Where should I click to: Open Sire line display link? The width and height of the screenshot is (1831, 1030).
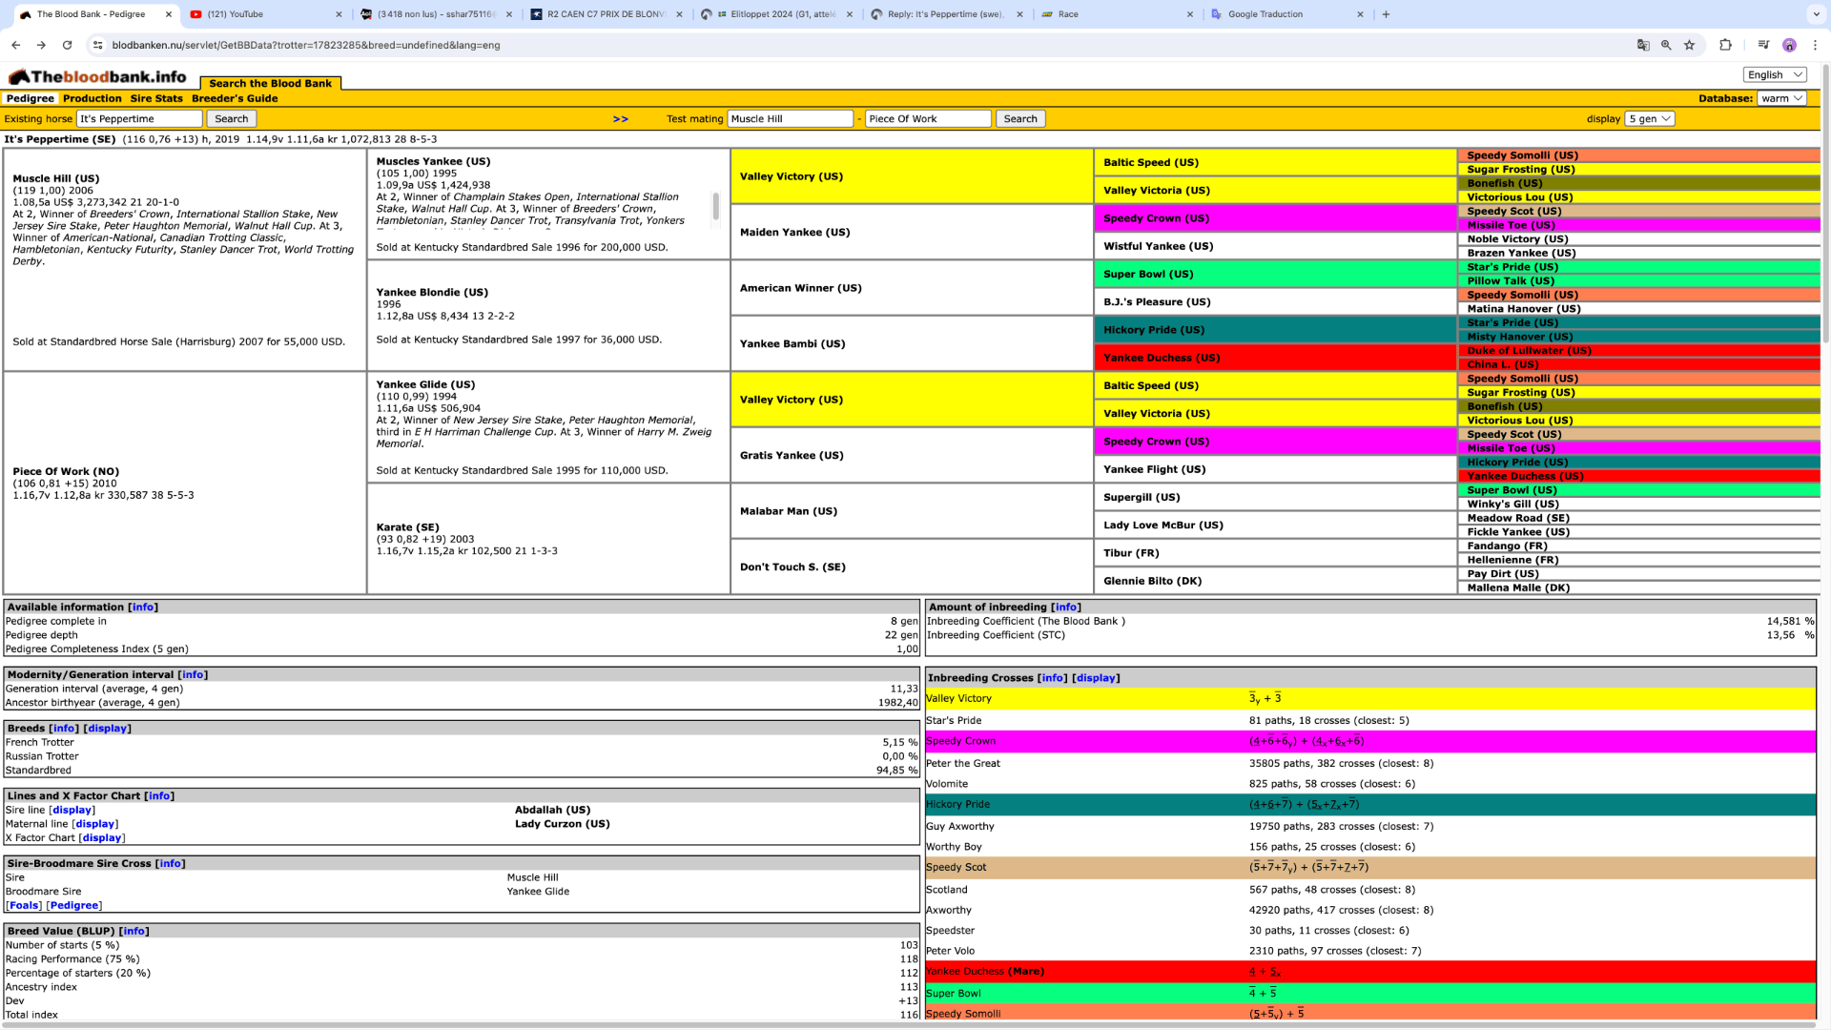click(x=72, y=810)
